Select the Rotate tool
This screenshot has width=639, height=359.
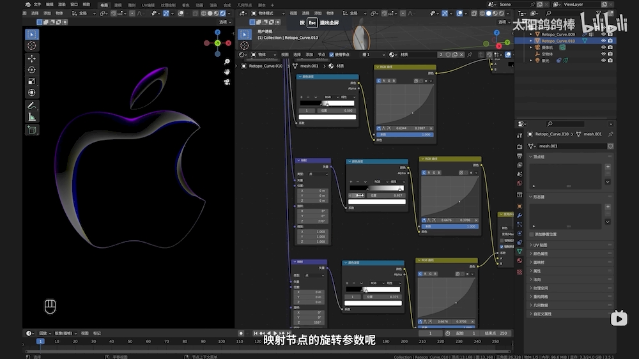(x=32, y=70)
